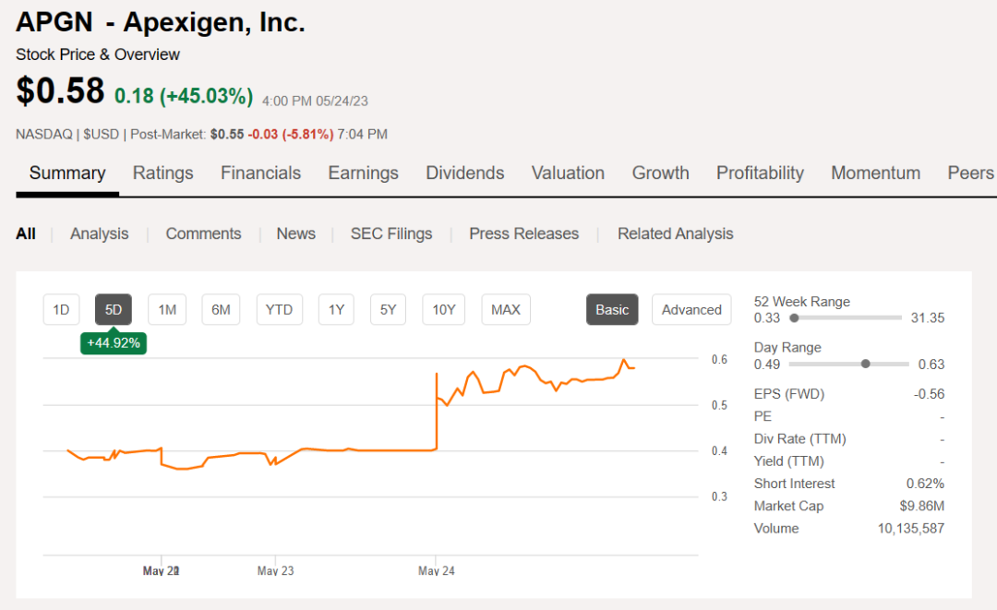
Task: Click the EPS (FWD) value -0.56
Action: pyautogui.click(x=929, y=394)
